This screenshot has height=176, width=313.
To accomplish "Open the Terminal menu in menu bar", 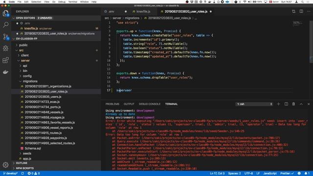I will (x=73, y=2).
